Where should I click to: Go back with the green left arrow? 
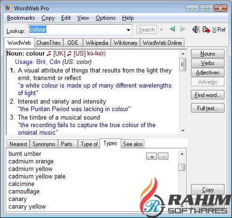pos(173,29)
